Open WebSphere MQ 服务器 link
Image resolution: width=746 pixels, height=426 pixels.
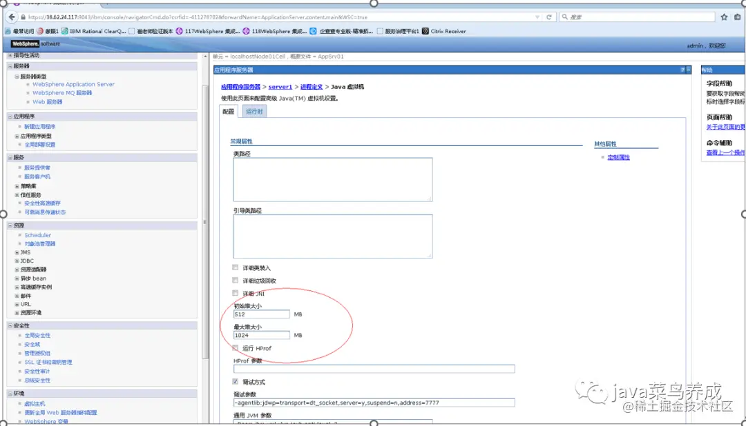pyautogui.click(x=62, y=93)
